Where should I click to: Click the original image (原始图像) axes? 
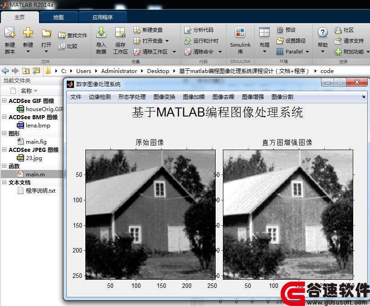pyautogui.click(x=150, y=214)
